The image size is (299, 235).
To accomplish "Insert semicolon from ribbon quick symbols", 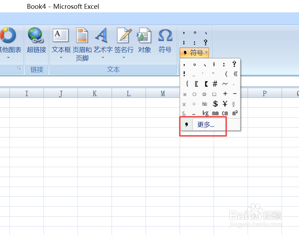I will (x=184, y=43).
